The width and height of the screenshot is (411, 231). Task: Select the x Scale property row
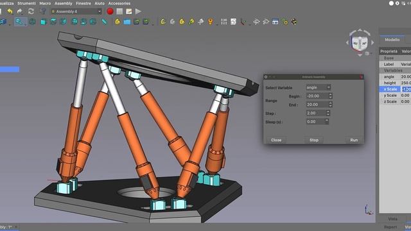pos(396,89)
